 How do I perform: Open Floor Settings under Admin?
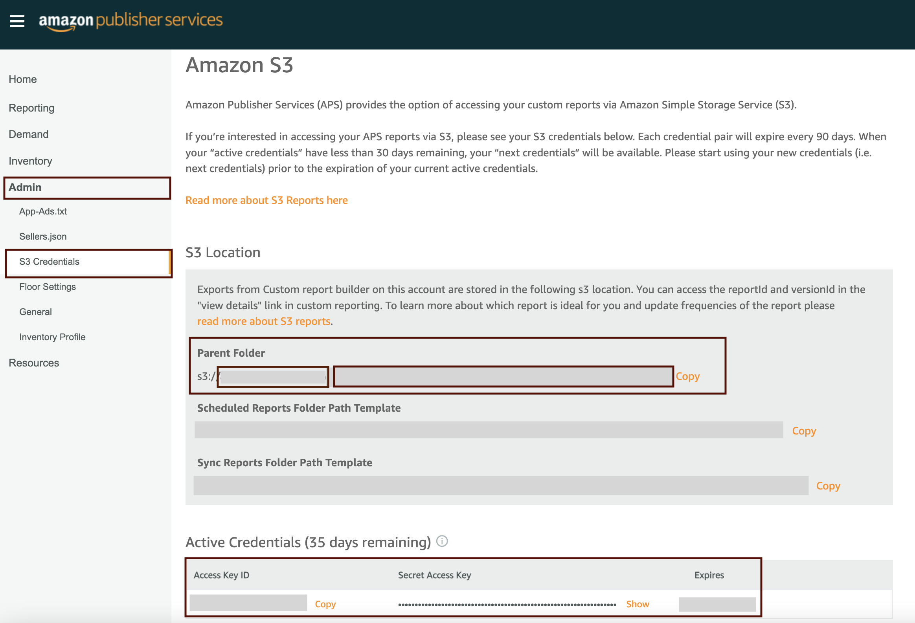(x=47, y=286)
